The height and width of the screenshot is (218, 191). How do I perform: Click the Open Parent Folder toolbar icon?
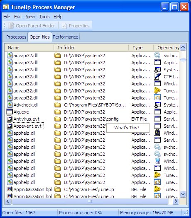point(11,26)
